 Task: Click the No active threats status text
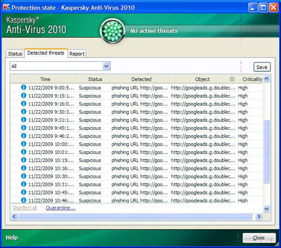153,30
